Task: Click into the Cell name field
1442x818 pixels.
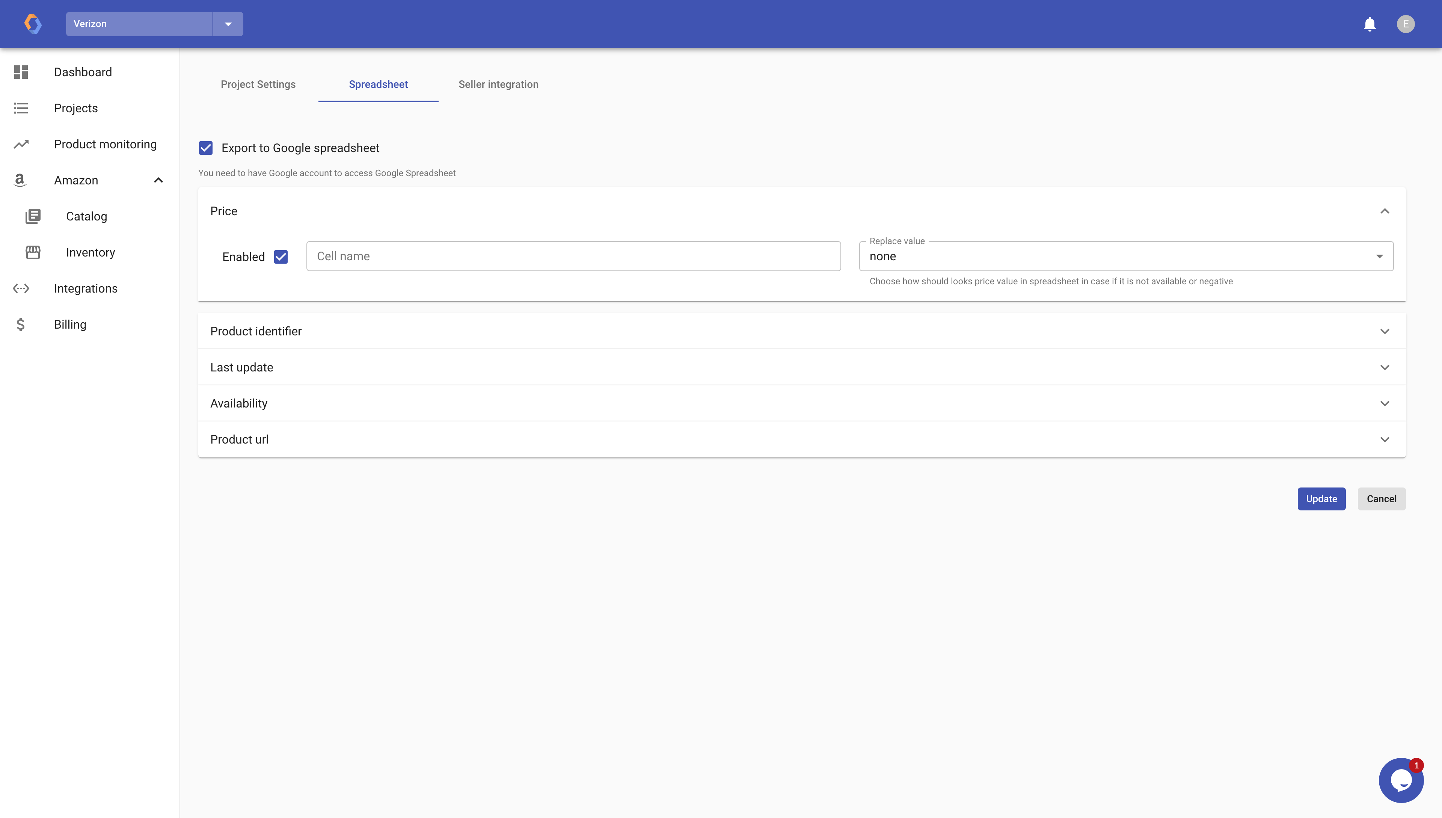Action: 573,257
